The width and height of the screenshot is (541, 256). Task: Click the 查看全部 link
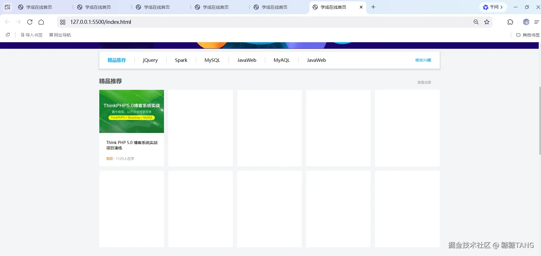[424, 82]
